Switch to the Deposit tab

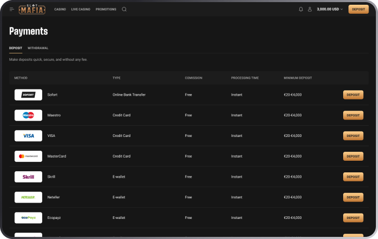(16, 48)
